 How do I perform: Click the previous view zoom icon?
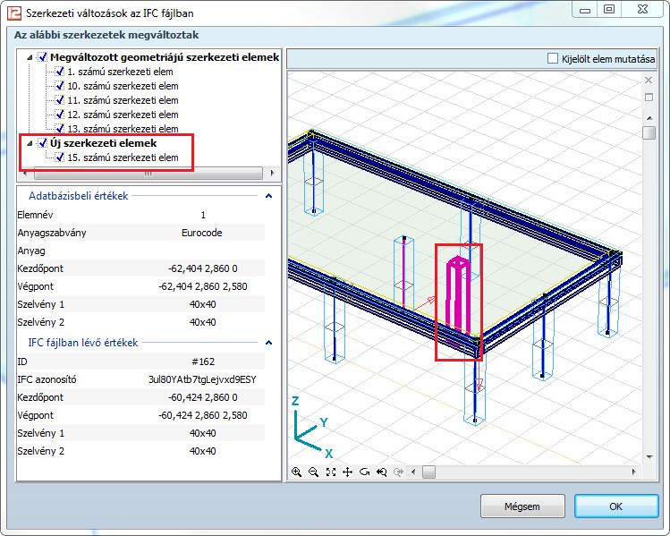pyautogui.click(x=382, y=472)
